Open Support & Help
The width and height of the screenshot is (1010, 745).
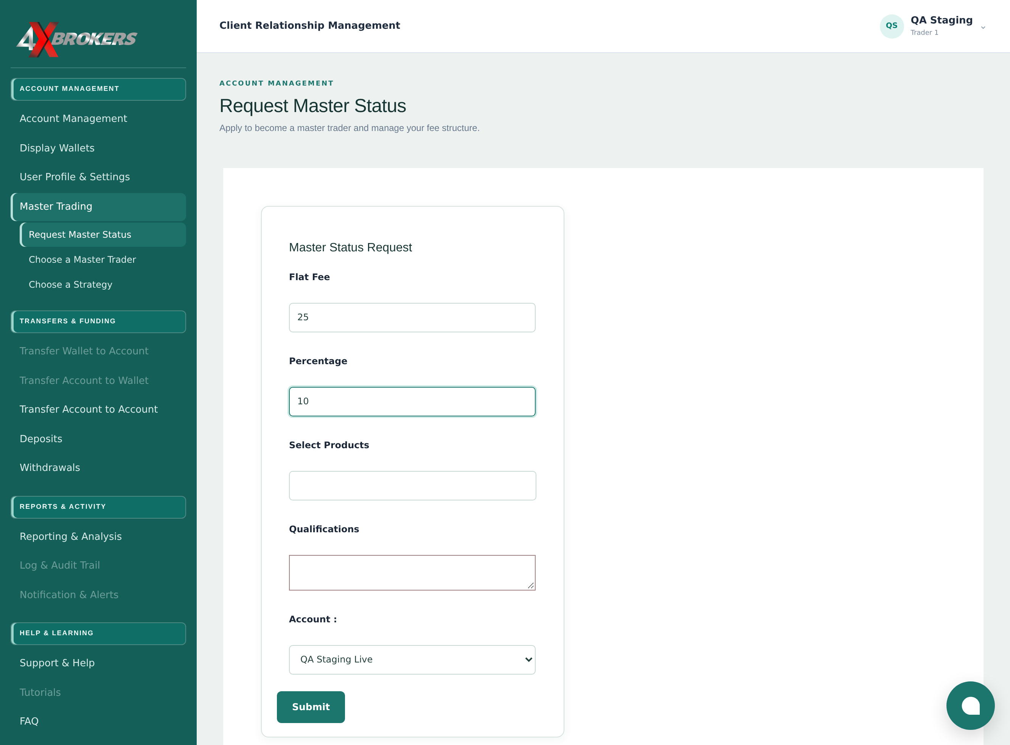pyautogui.click(x=57, y=663)
